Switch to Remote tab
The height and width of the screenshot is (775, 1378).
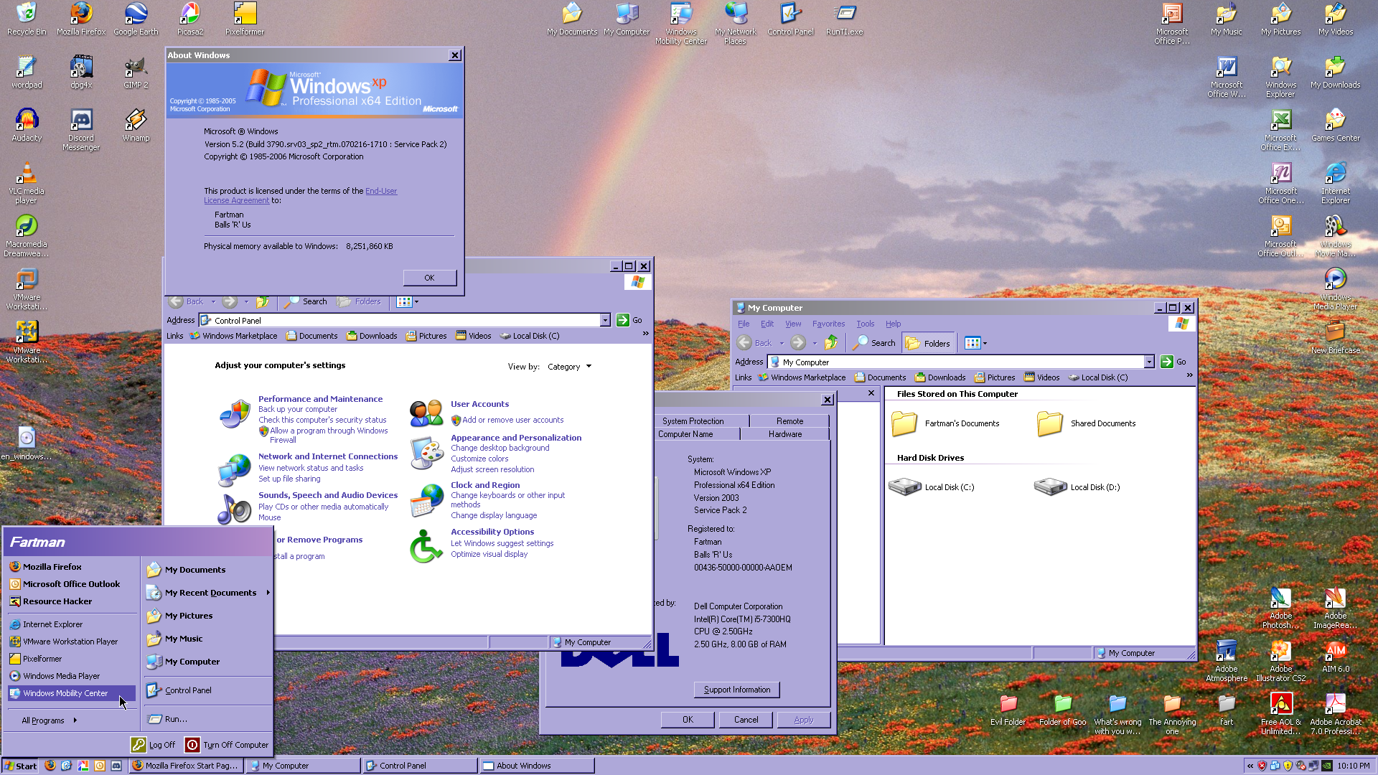pyautogui.click(x=789, y=421)
